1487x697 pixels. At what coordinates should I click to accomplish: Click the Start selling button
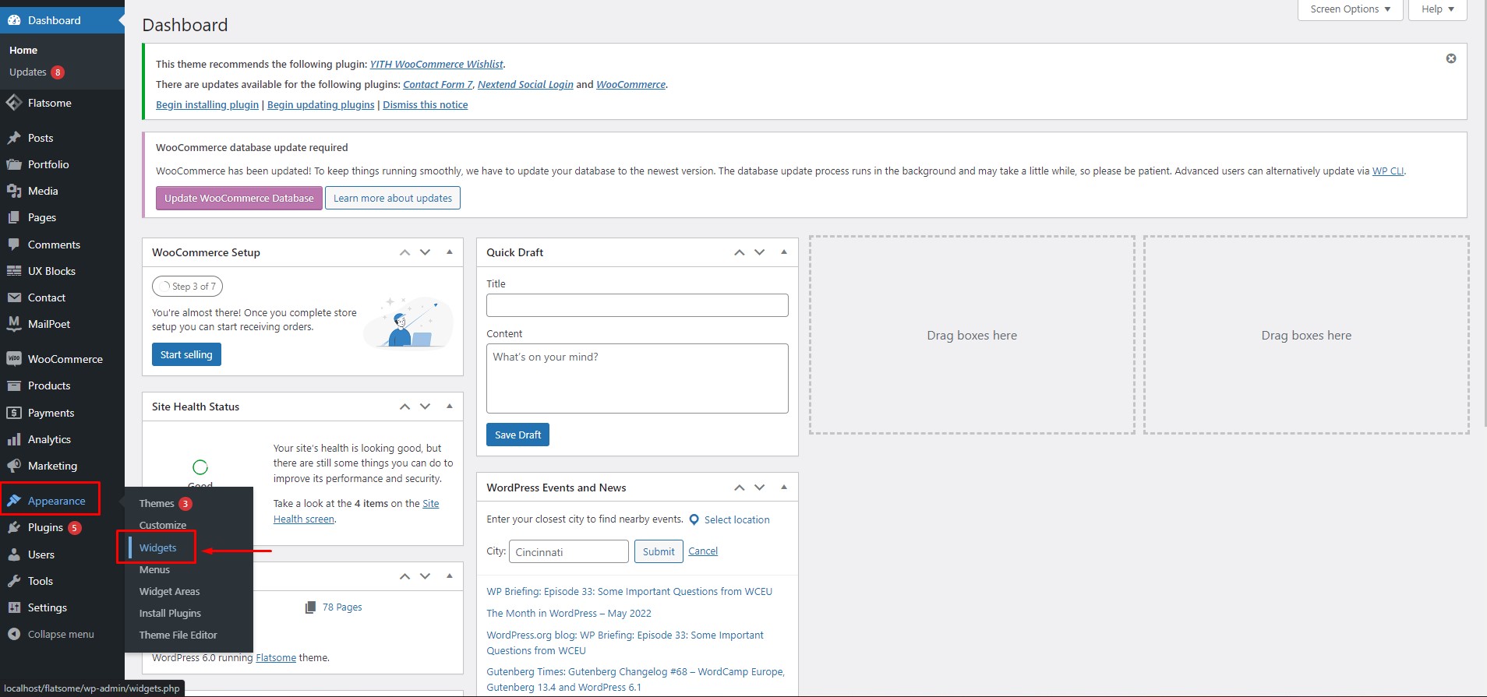186,354
